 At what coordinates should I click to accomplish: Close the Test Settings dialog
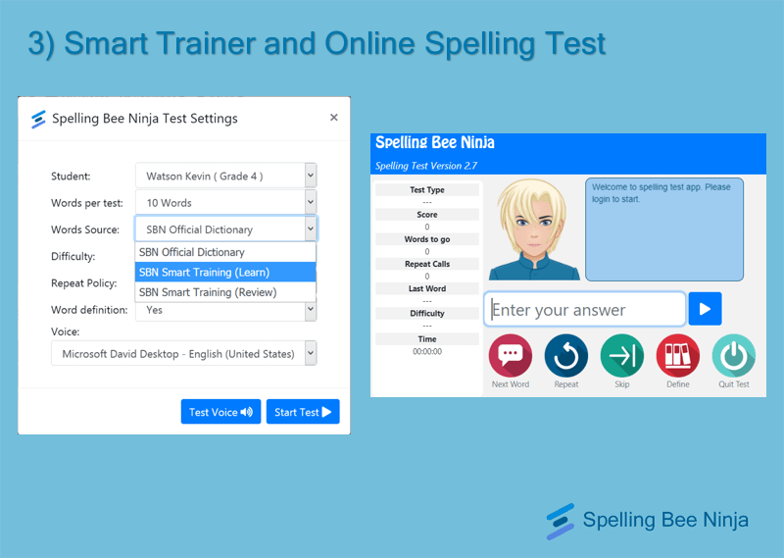(x=334, y=118)
